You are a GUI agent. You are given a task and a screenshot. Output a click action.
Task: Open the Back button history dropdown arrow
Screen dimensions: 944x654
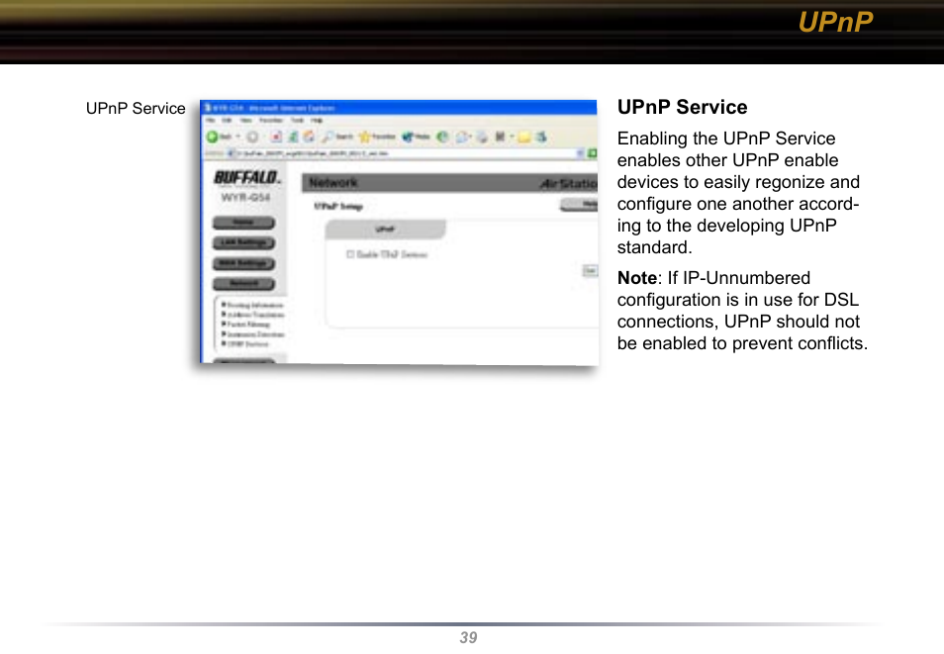tap(237, 137)
